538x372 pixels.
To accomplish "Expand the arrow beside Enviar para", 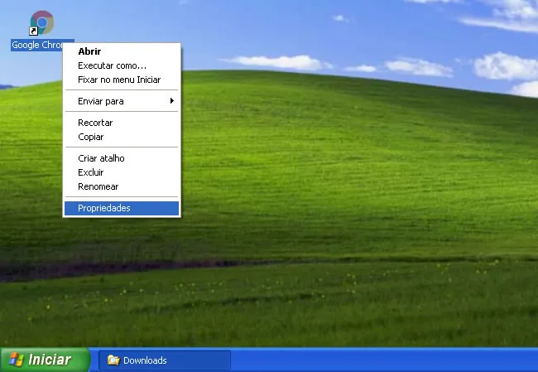I will click(x=172, y=101).
